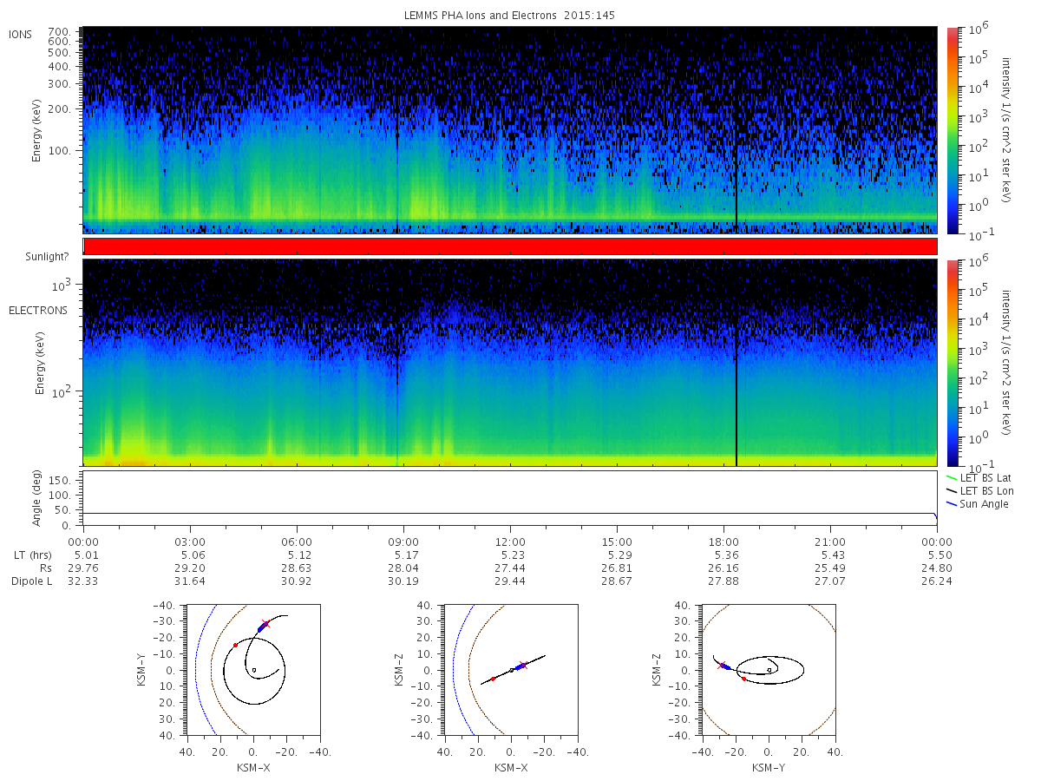Click the ions intensity color bar

[952, 130]
